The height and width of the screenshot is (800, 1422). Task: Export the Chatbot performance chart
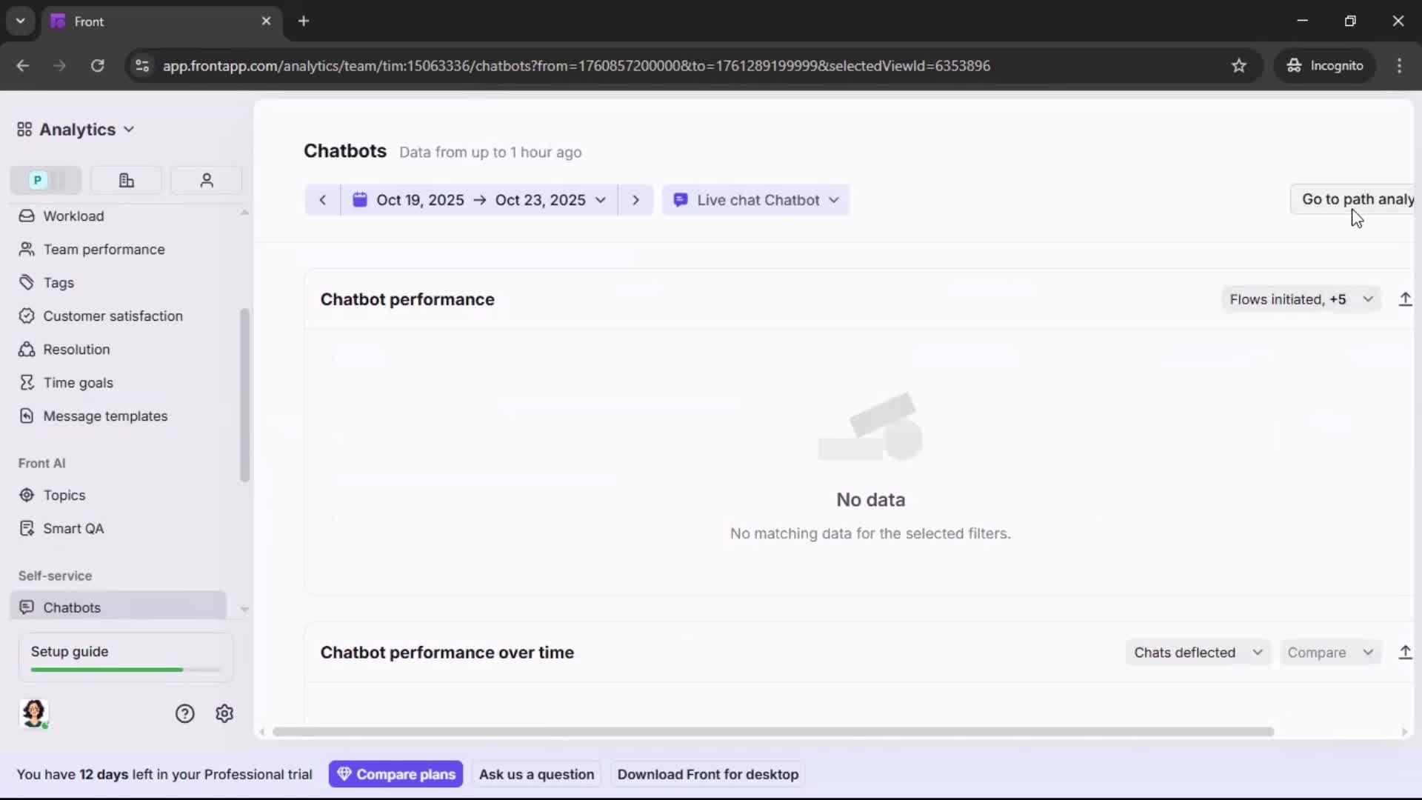(x=1406, y=299)
